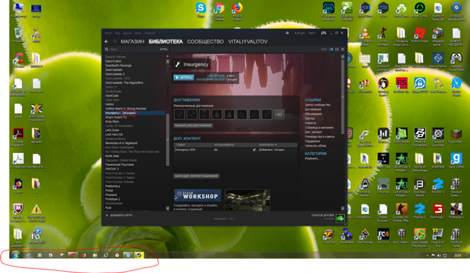Click the ИГРАТЬ play button
The width and height of the screenshot is (470, 273).
click(x=183, y=77)
